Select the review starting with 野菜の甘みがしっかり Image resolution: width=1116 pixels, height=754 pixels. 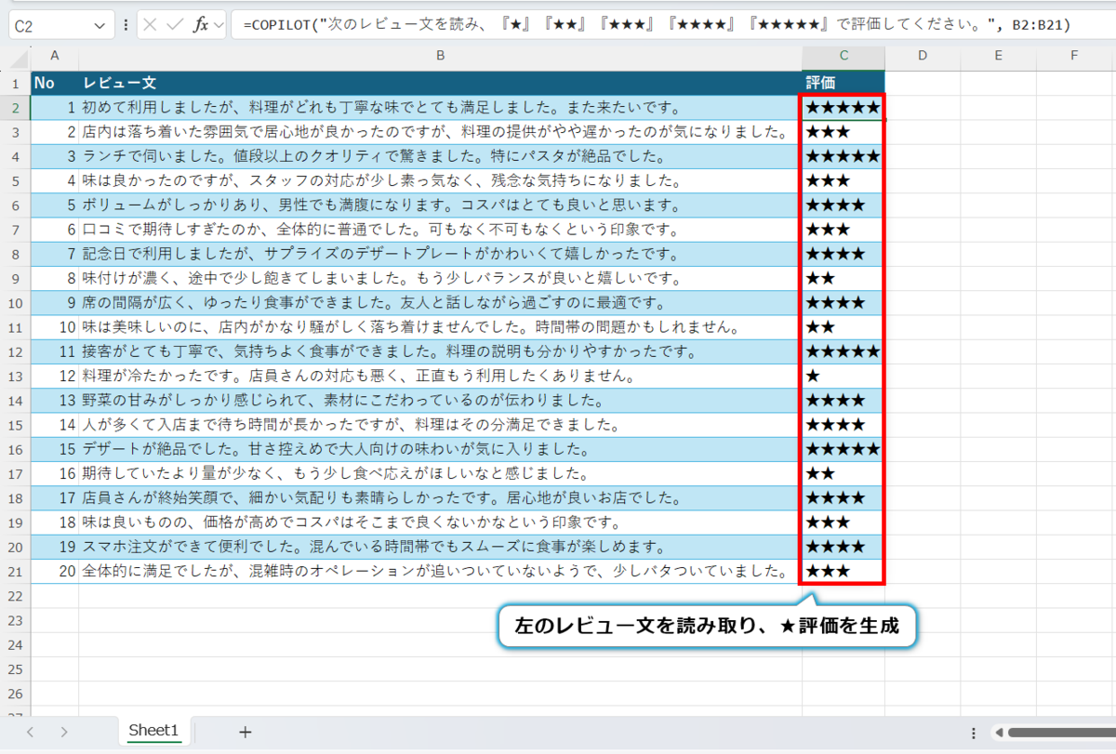(441, 401)
